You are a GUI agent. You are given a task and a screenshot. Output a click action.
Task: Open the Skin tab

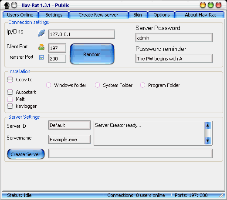138,15
